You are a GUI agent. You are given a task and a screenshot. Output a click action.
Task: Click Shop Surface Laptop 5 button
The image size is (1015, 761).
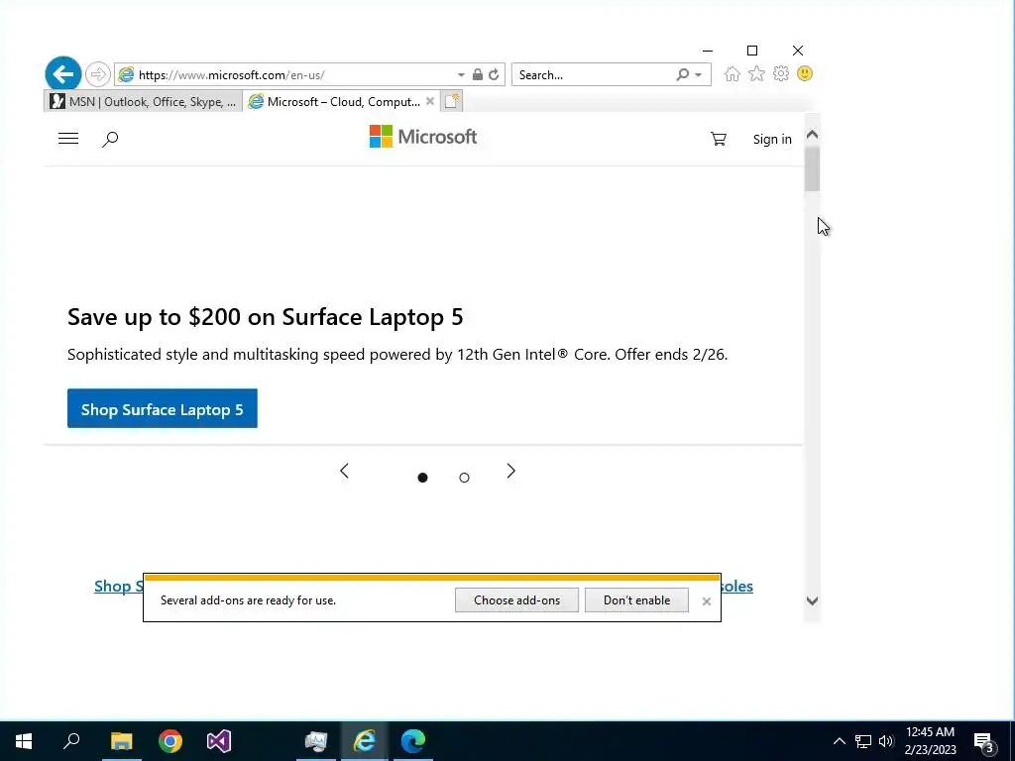[x=163, y=408]
